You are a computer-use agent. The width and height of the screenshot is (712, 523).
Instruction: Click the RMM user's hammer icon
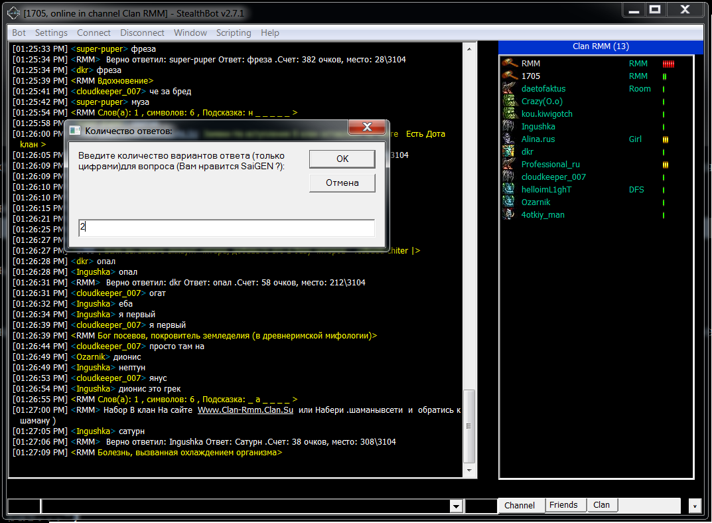[509, 64]
